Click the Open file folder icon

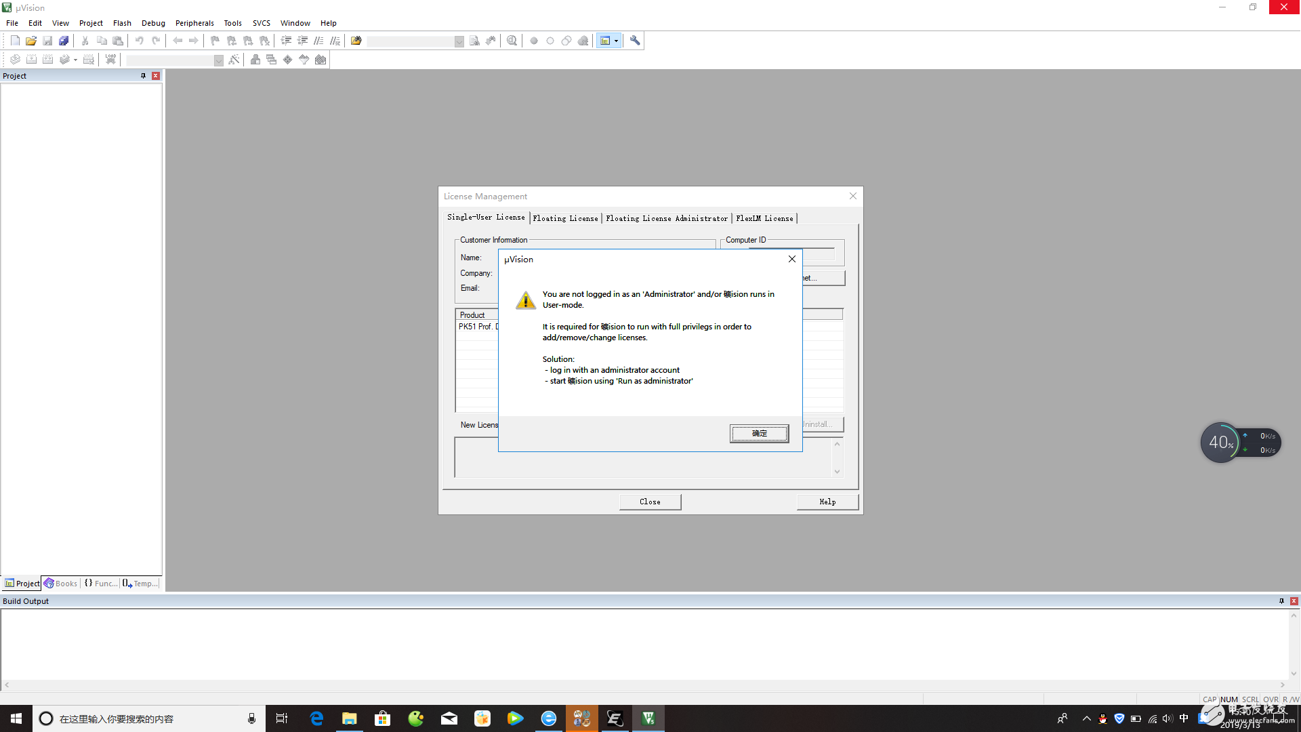[x=31, y=41]
